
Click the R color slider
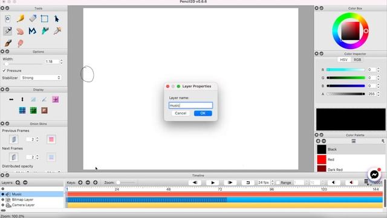pos(346,70)
